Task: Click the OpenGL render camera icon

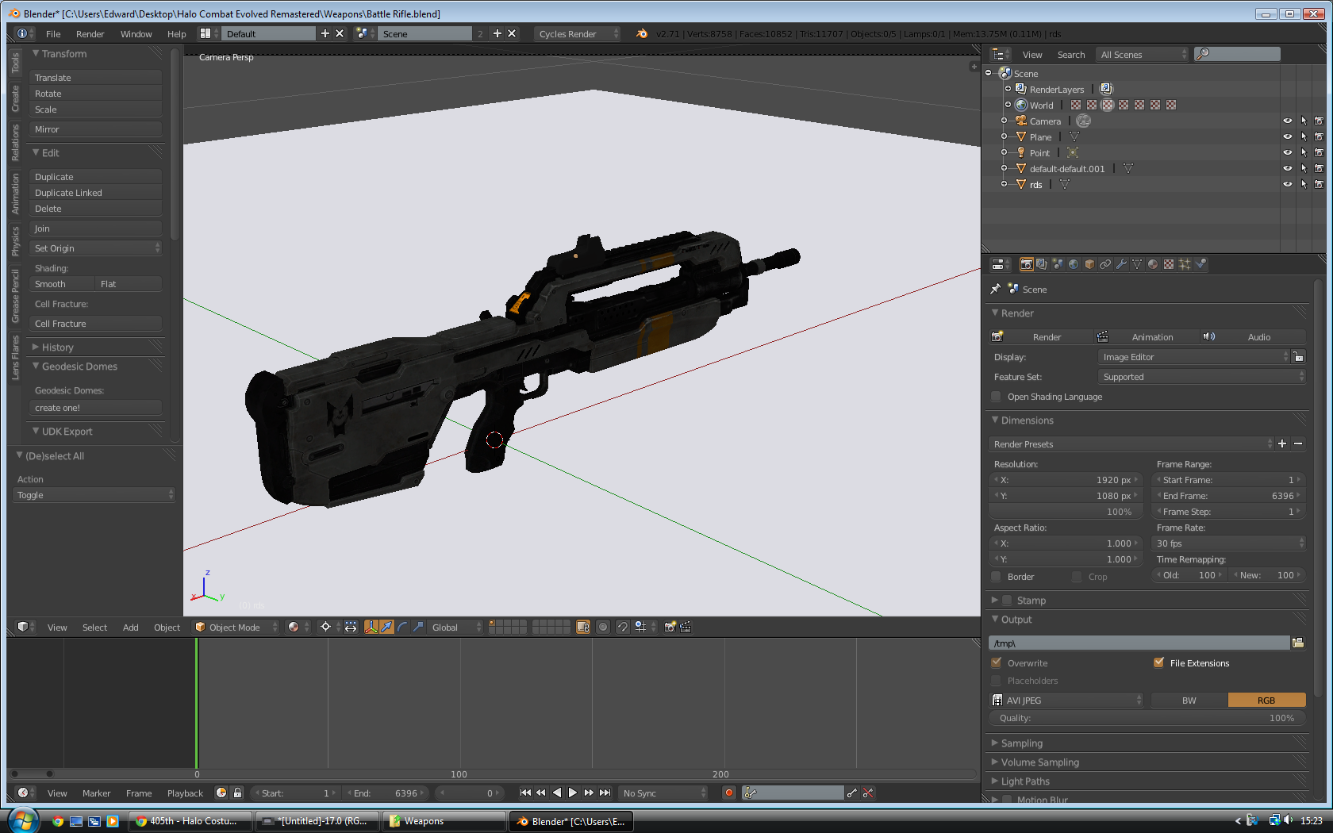Action: (670, 627)
